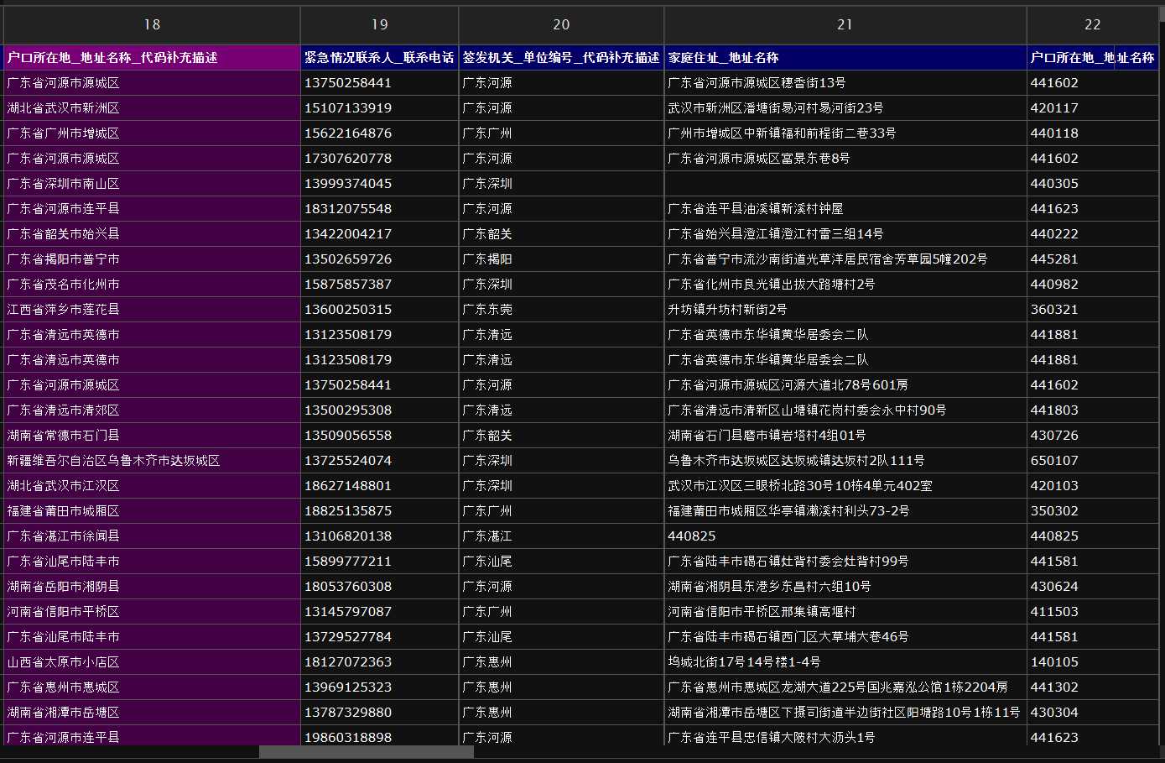This screenshot has height=763, width=1165.
Task: Click header 紧急情况联系人_联系电话
Action: tap(379, 58)
